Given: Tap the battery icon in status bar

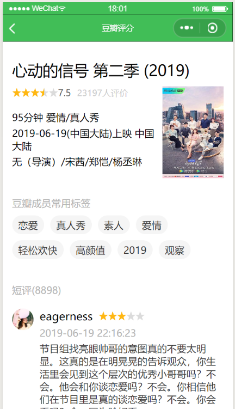Looking at the screenshot, I should pyautogui.click(x=220, y=9).
